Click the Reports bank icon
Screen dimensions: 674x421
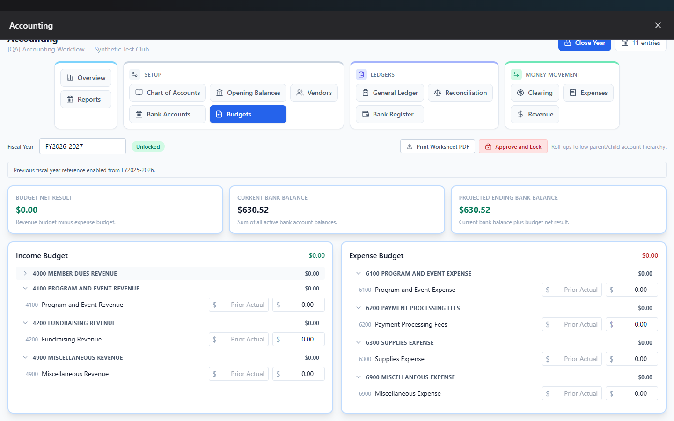tap(70, 99)
